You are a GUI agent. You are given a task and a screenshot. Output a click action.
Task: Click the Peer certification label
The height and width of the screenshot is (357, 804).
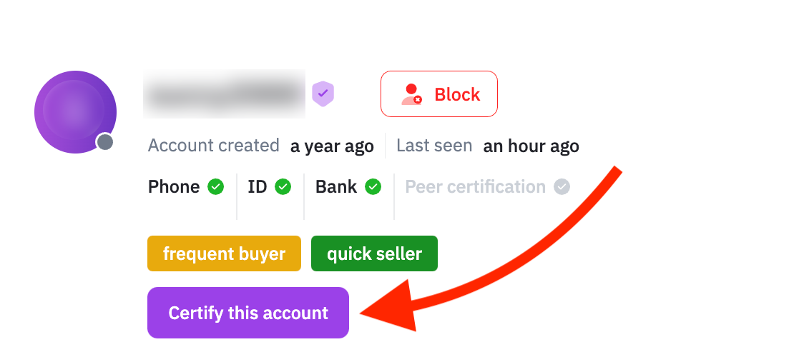pyautogui.click(x=475, y=187)
